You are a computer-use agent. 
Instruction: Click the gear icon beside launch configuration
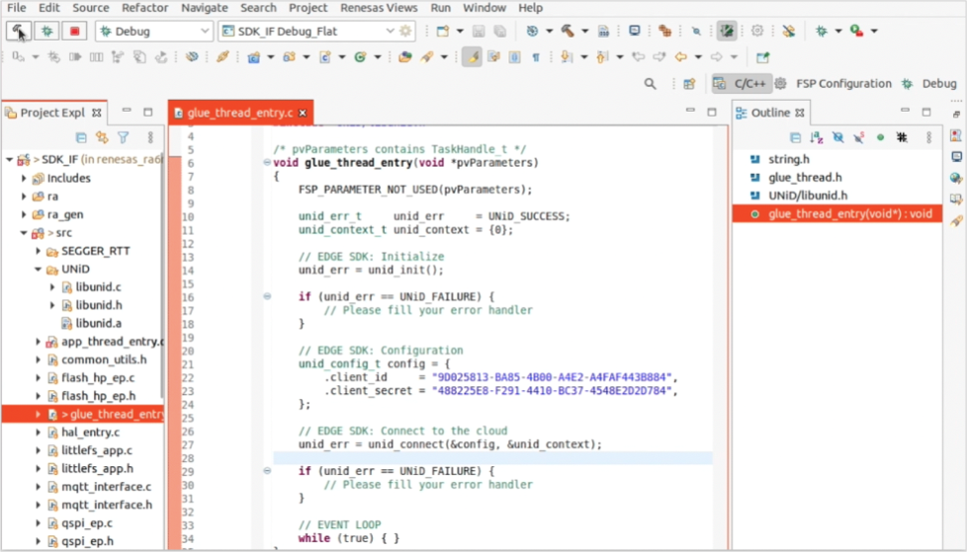point(405,32)
